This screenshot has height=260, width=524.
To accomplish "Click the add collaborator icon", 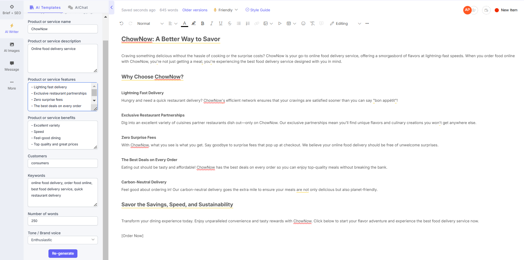I will (474, 10).
